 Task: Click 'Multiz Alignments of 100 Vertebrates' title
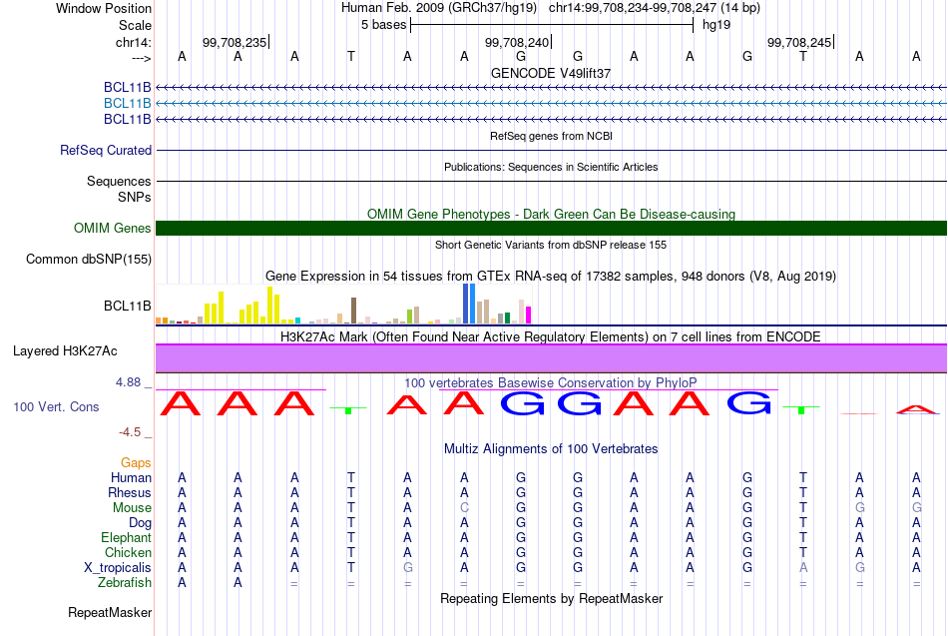551,449
